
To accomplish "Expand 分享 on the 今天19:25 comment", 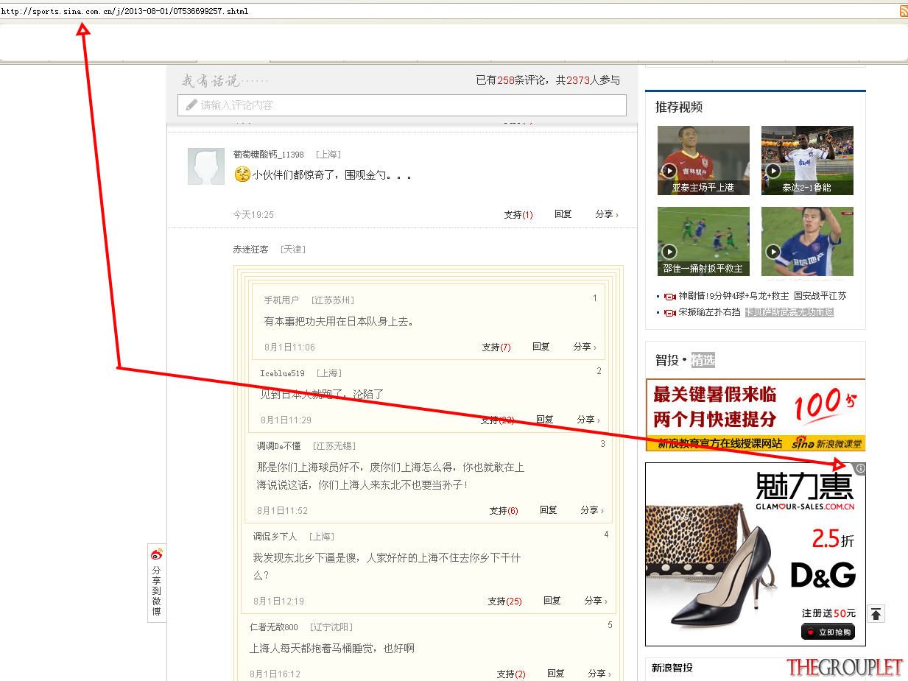I will pos(607,214).
